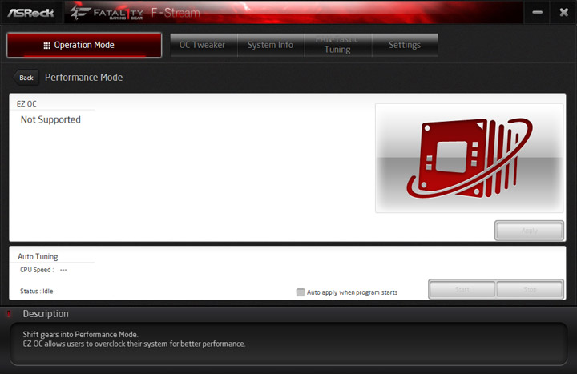Click the Stop button in Auto Tuning

[x=530, y=289]
